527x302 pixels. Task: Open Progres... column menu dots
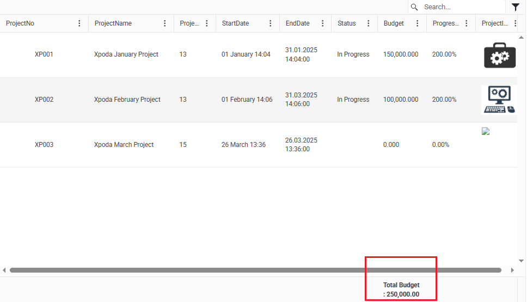point(466,23)
